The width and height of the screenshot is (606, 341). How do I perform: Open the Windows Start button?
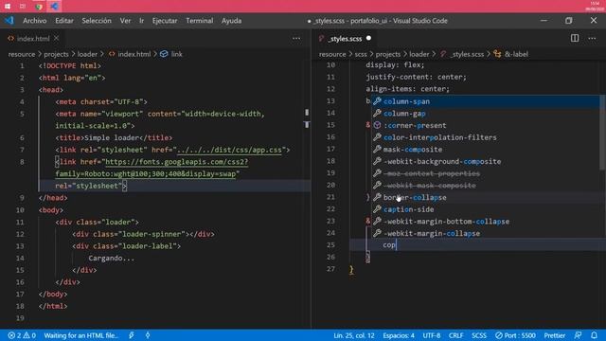[x=8, y=7]
